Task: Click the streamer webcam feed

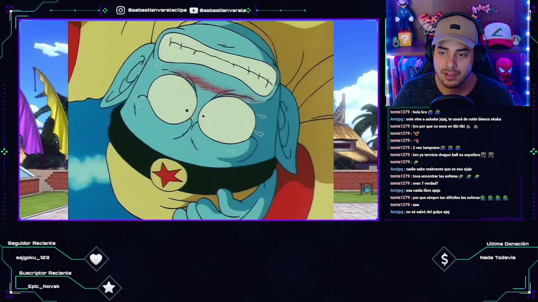Action: coord(457,53)
